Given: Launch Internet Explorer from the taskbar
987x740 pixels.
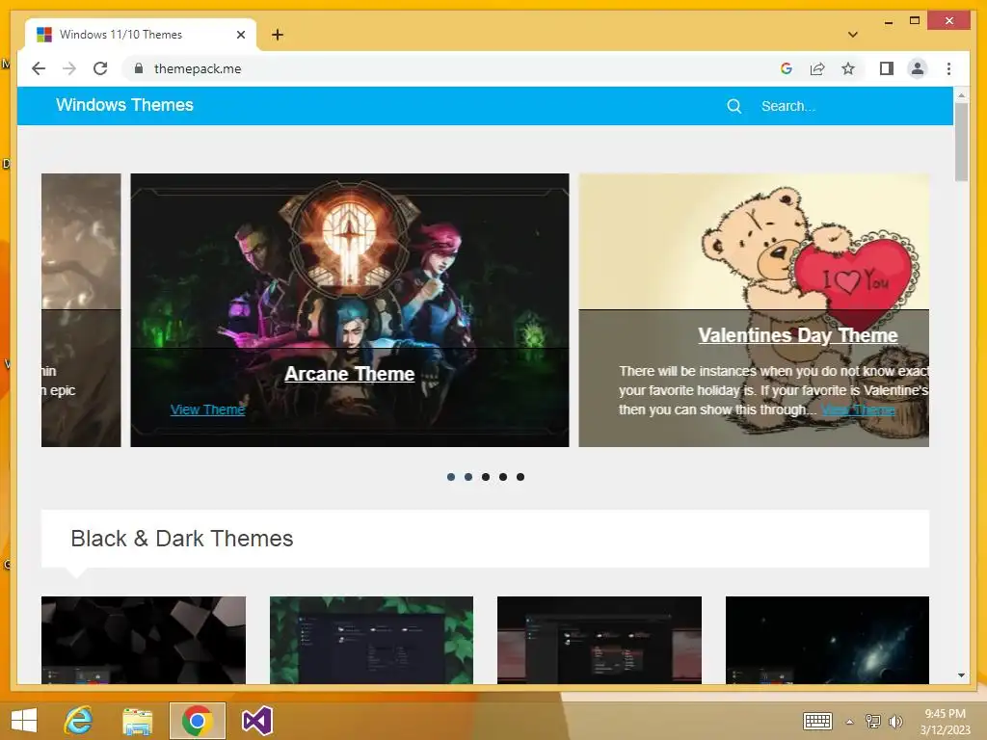Looking at the screenshot, I should (x=78, y=721).
